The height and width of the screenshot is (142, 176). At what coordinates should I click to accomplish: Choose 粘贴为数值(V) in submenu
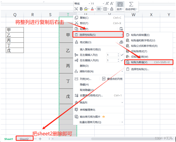coord(149,62)
